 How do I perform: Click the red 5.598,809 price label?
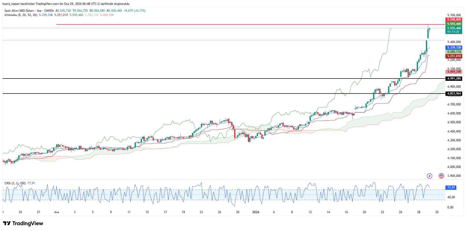click(454, 20)
